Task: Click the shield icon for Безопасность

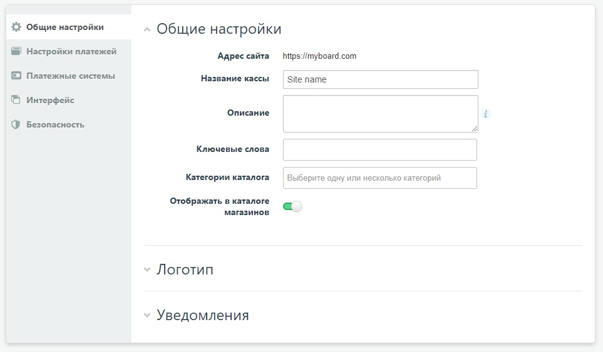Action: 16,124
